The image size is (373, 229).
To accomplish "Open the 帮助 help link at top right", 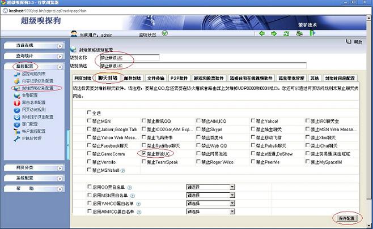I will (355, 42).
